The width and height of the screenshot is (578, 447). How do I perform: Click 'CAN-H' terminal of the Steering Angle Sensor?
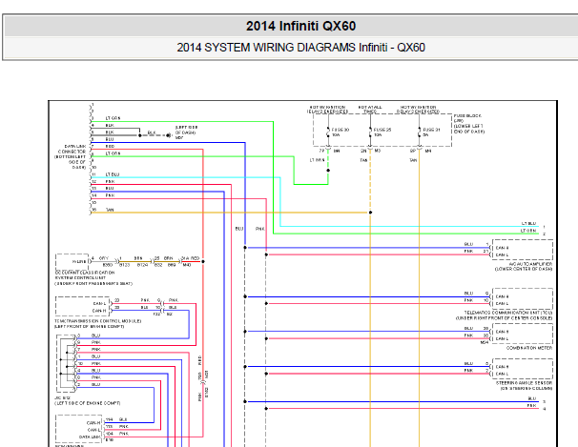click(x=502, y=367)
